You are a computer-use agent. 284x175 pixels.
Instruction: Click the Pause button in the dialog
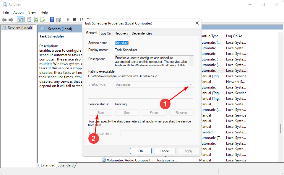pos(154,113)
